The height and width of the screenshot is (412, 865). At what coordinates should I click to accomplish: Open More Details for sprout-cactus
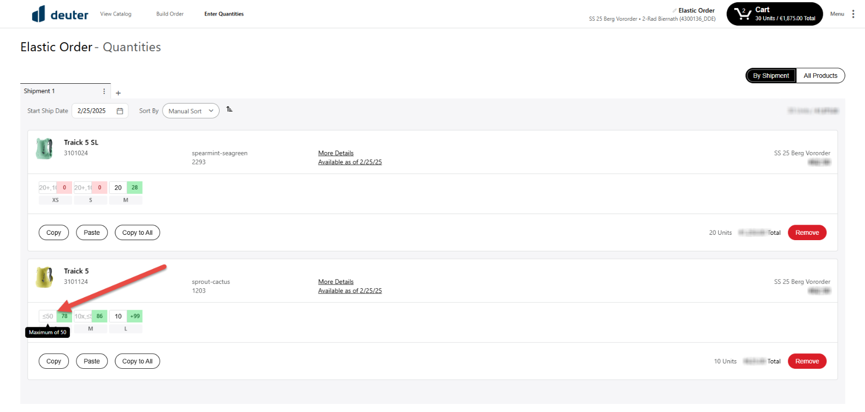click(x=336, y=282)
